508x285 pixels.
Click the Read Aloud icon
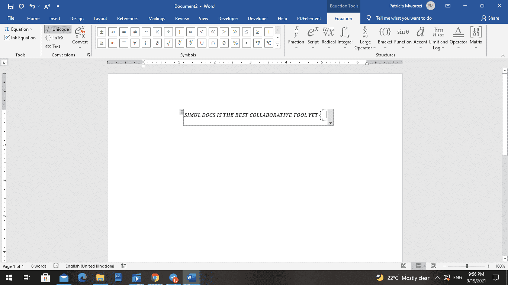pos(47,6)
